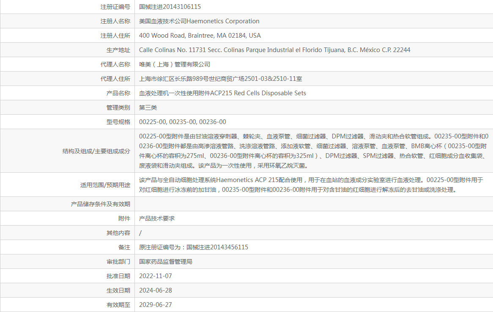Click the 代理人住所 label
Image resolution: width=493 pixels, height=312 pixels.
115,79
